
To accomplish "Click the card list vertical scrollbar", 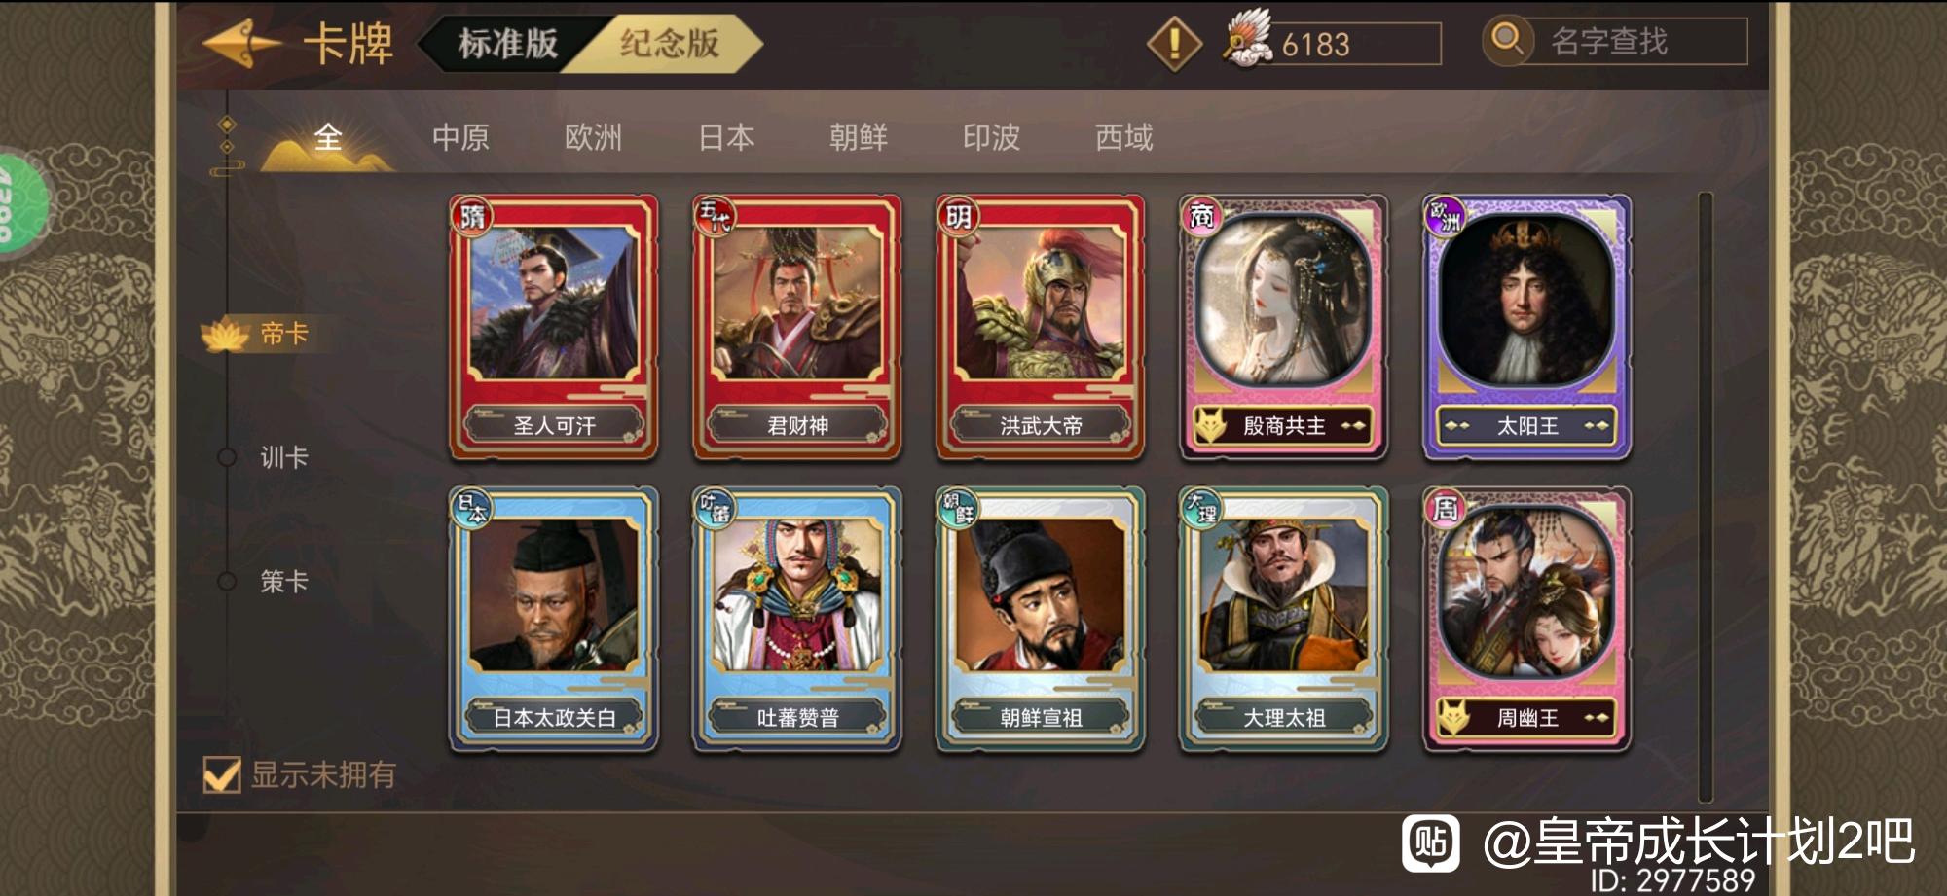I will 1705,497.
